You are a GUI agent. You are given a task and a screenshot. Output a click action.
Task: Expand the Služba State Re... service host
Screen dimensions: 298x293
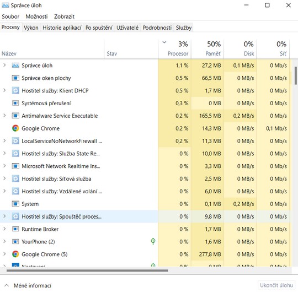pyautogui.click(x=4, y=153)
